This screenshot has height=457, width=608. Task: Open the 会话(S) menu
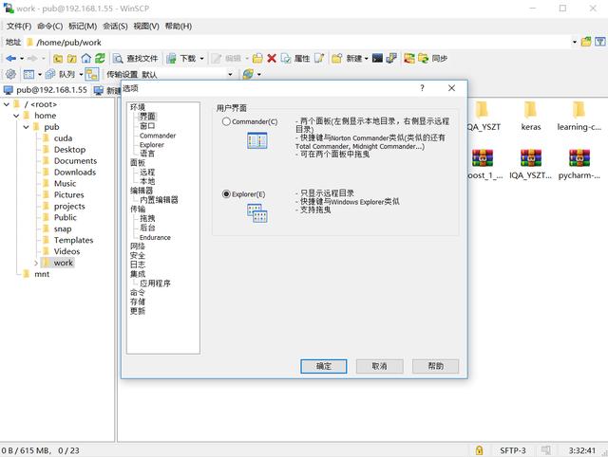point(115,27)
